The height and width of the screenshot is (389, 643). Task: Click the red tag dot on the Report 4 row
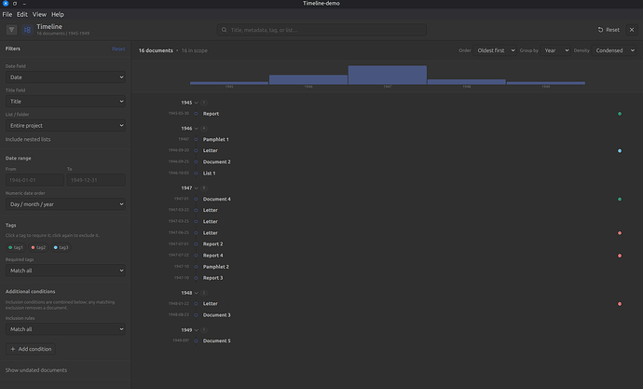(620, 256)
